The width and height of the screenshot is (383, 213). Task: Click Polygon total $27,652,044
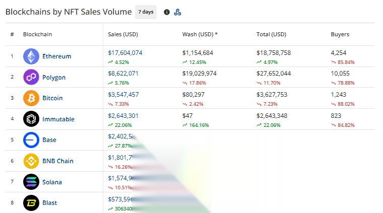274,74
